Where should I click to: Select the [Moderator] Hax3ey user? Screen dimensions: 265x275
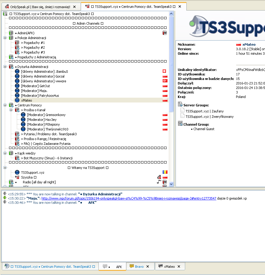(x=42, y=120)
